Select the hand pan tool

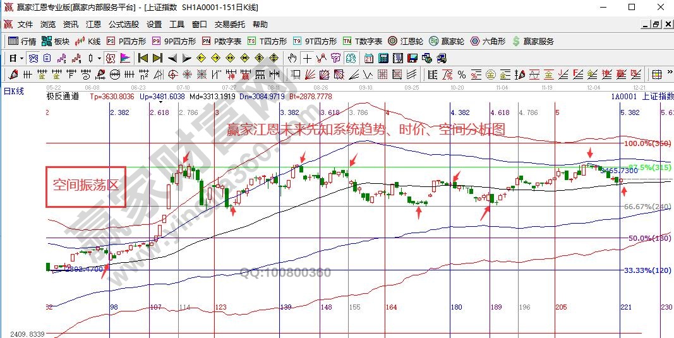292,58
